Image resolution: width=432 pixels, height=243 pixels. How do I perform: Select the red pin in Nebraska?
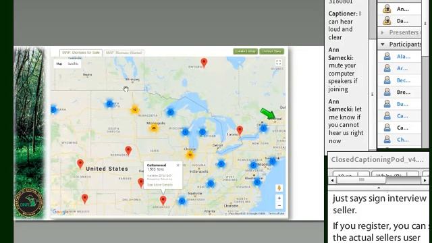[x=128, y=151]
